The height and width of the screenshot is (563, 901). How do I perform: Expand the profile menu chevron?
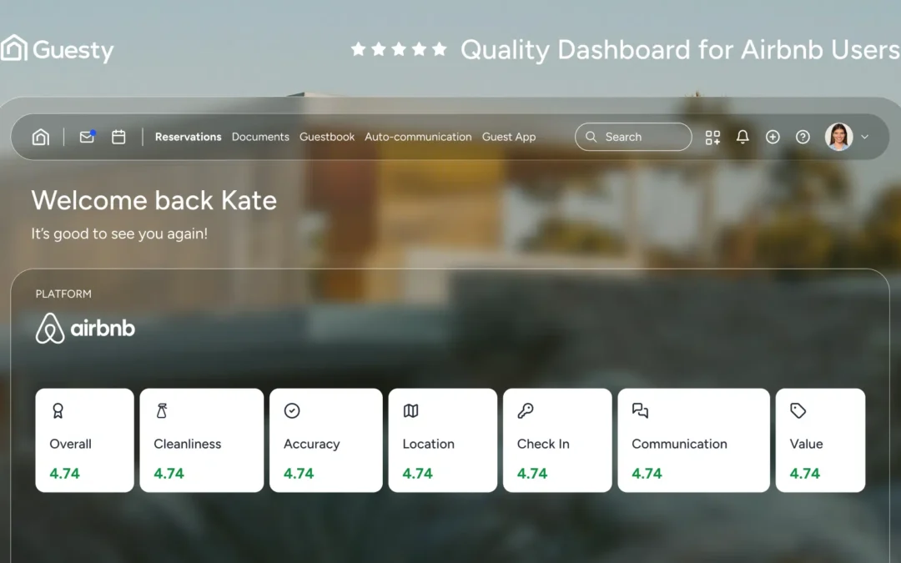click(865, 137)
